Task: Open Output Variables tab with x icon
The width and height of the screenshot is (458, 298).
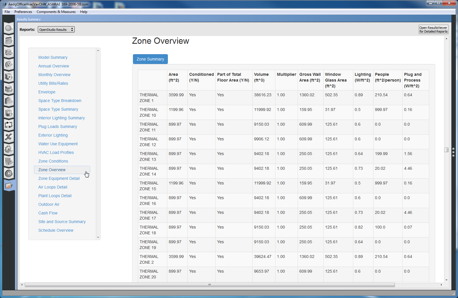Action: click(9, 137)
